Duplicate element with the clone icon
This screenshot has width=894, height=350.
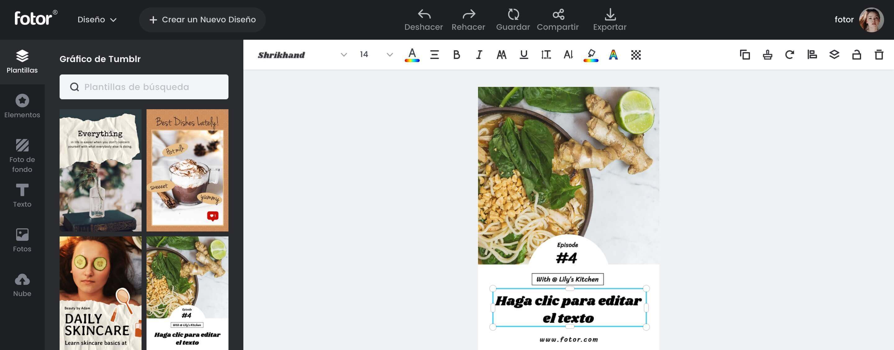(745, 55)
